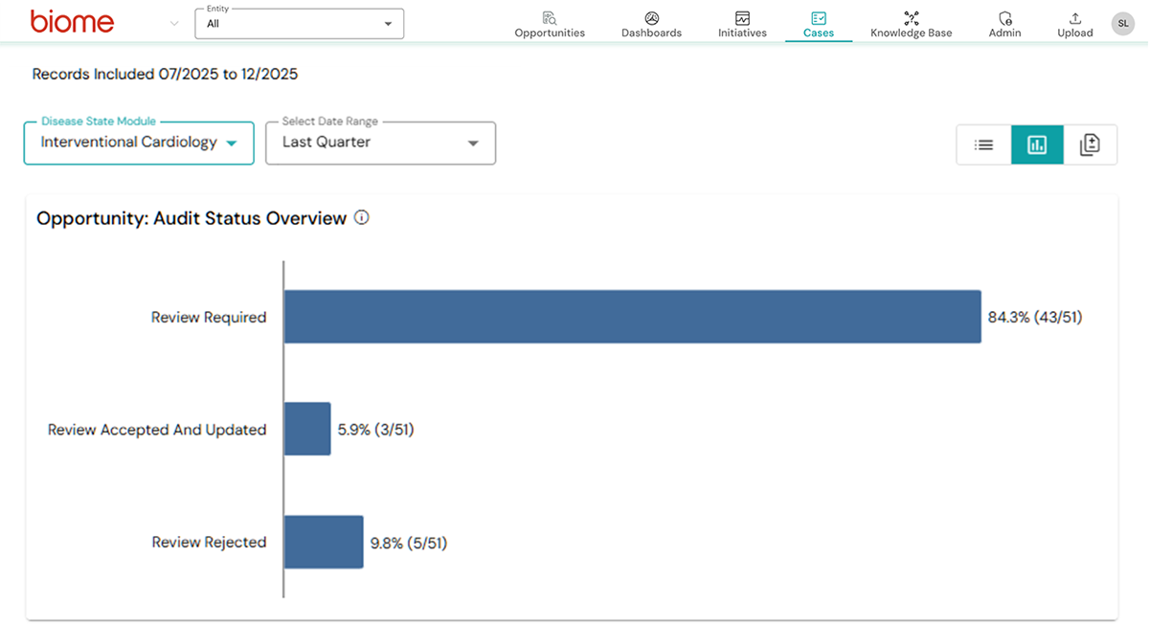Expand the Disease State Module selector
1149x624 pixels.
[x=138, y=142]
